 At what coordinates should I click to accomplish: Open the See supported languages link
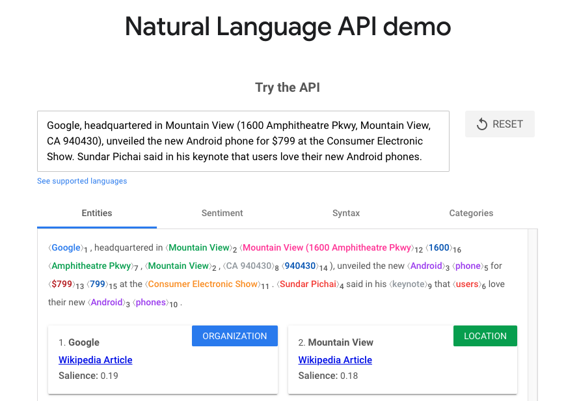pos(82,181)
